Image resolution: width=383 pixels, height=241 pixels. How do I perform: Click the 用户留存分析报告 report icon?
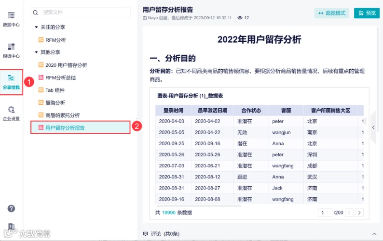pos(41,127)
